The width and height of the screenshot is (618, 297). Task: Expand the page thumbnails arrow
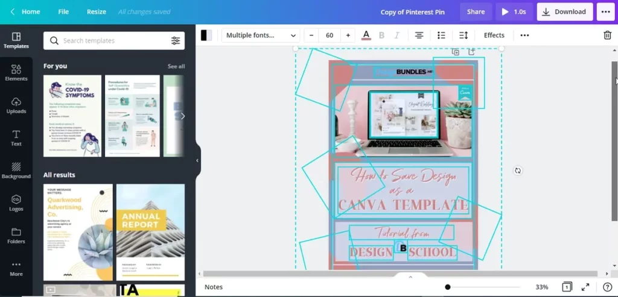tap(410, 277)
